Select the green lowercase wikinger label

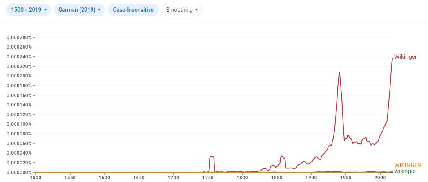point(405,171)
